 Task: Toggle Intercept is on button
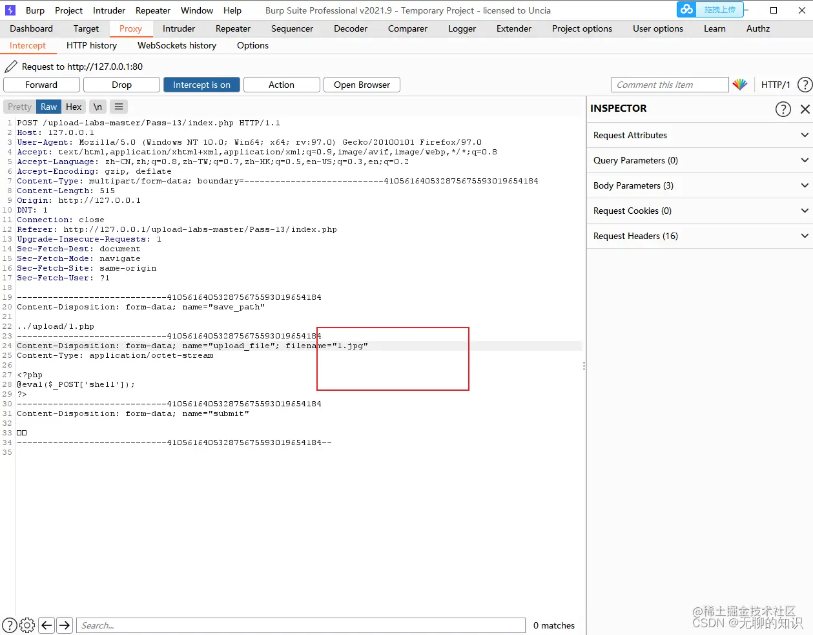(x=201, y=85)
